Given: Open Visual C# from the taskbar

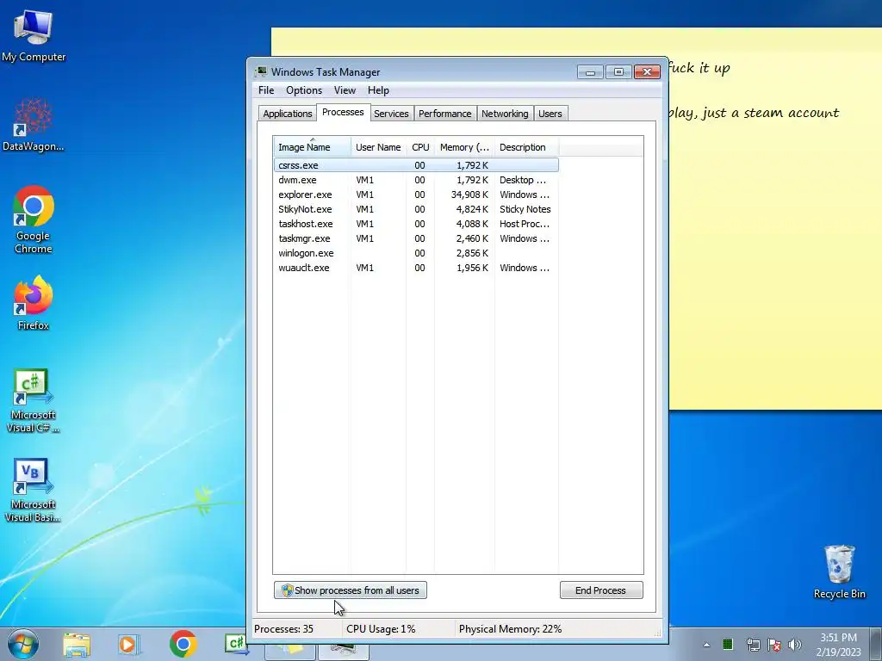Looking at the screenshot, I should [x=236, y=644].
